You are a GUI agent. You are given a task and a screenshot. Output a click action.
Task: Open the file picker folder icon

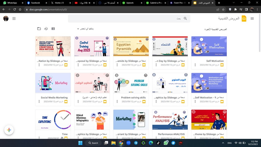click(39, 29)
